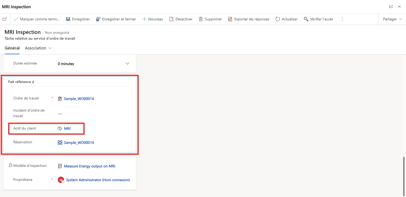Click the work order icon beside Sample_WO00014
This screenshot has width=406, height=197.
tap(60, 98)
